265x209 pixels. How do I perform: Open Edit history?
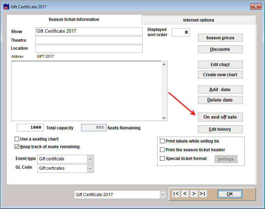(220, 129)
